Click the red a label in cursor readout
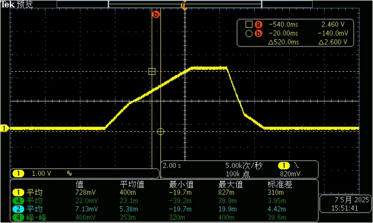Screen dimensions: 373x223 pyautogui.click(x=259, y=24)
